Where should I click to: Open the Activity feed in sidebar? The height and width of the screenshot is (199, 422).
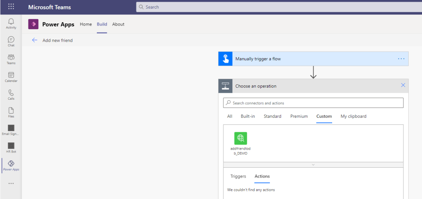11,23
